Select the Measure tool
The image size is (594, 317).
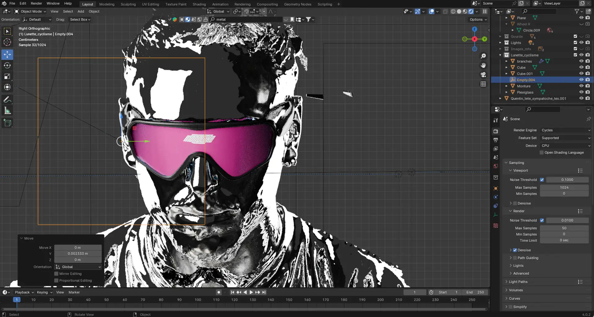[7, 111]
